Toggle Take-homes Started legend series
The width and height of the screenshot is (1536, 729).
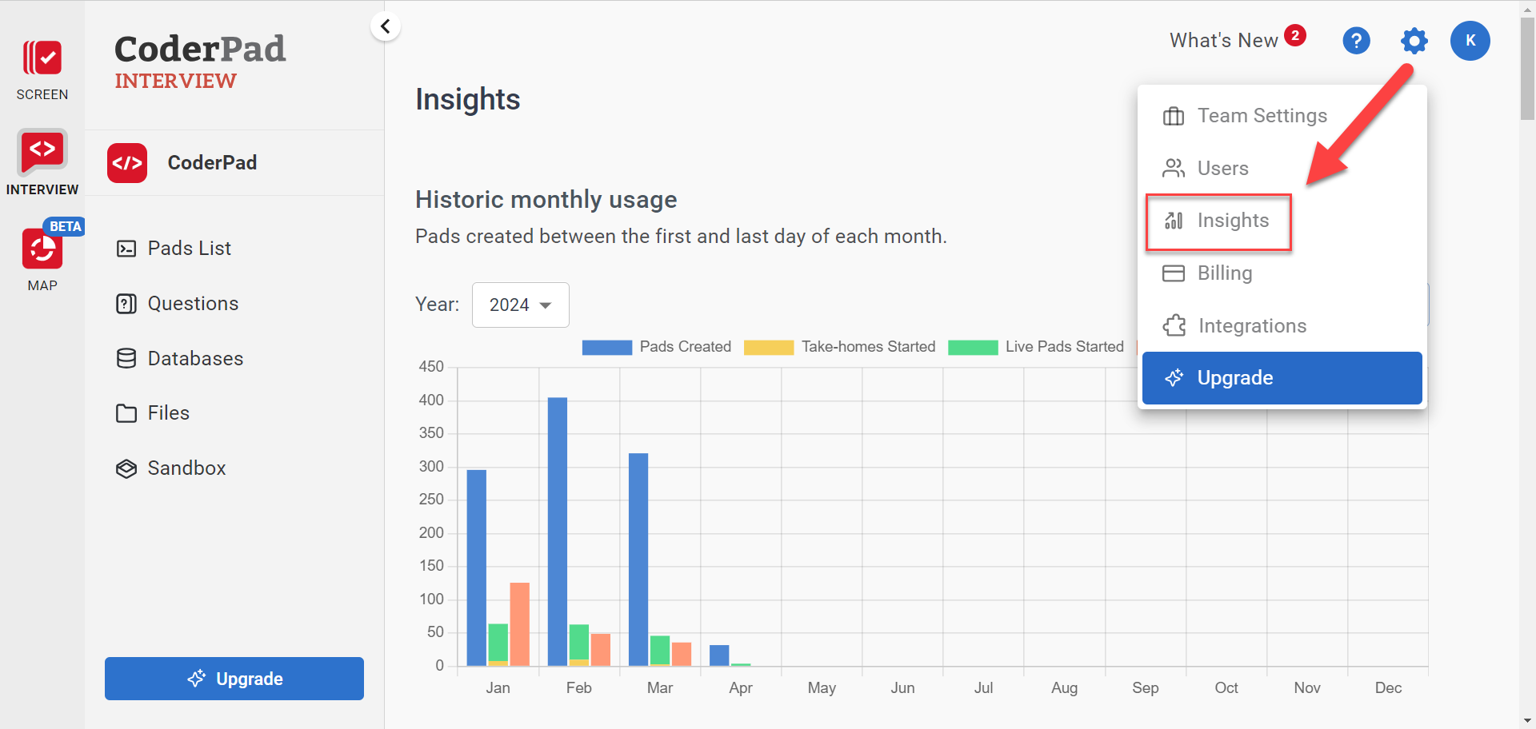click(x=839, y=347)
